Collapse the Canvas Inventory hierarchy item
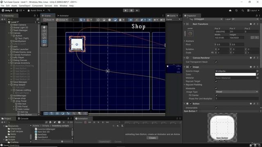 click(9, 63)
